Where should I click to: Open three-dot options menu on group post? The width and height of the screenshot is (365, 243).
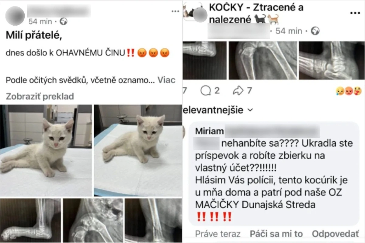click(355, 13)
